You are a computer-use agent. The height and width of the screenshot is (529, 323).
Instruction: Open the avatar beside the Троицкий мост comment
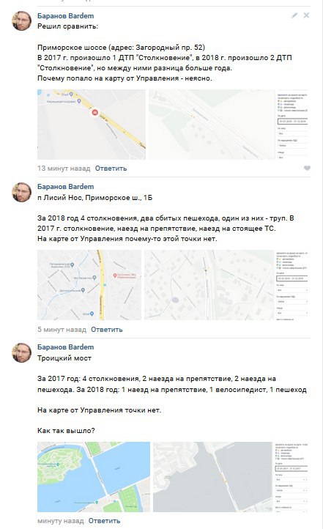pos(22,353)
